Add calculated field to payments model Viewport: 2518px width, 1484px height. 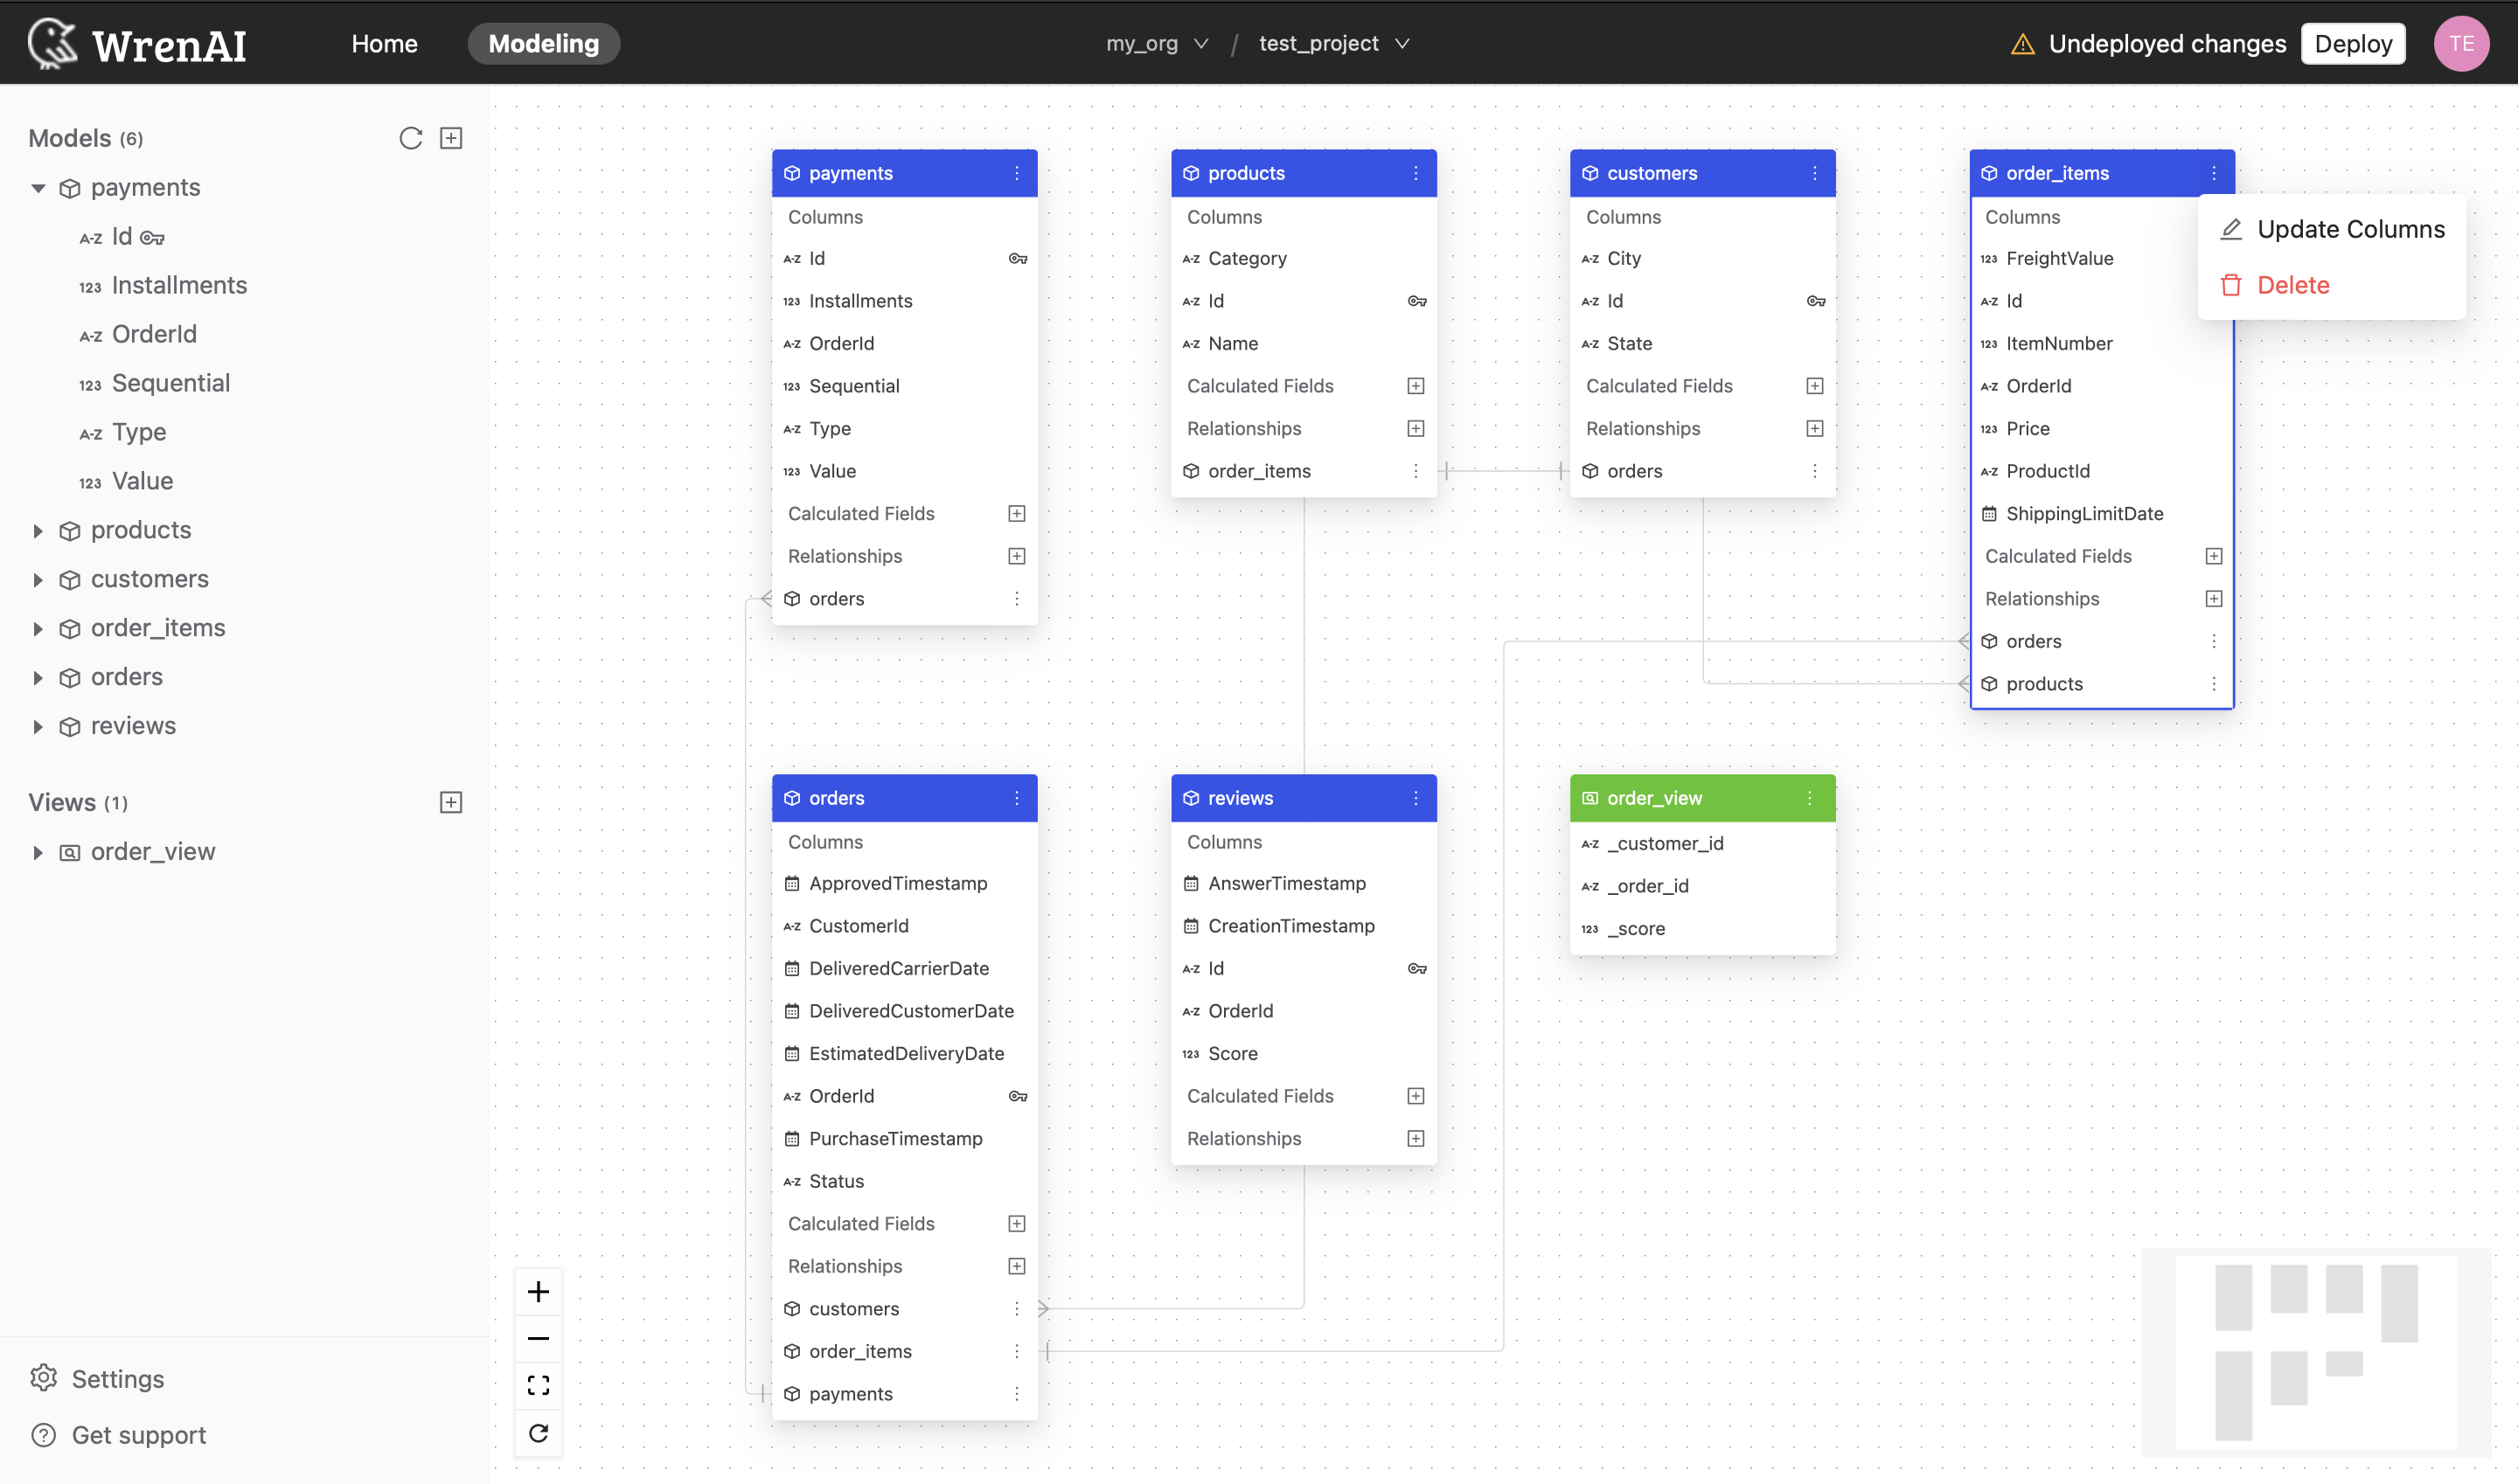pyautogui.click(x=1017, y=513)
